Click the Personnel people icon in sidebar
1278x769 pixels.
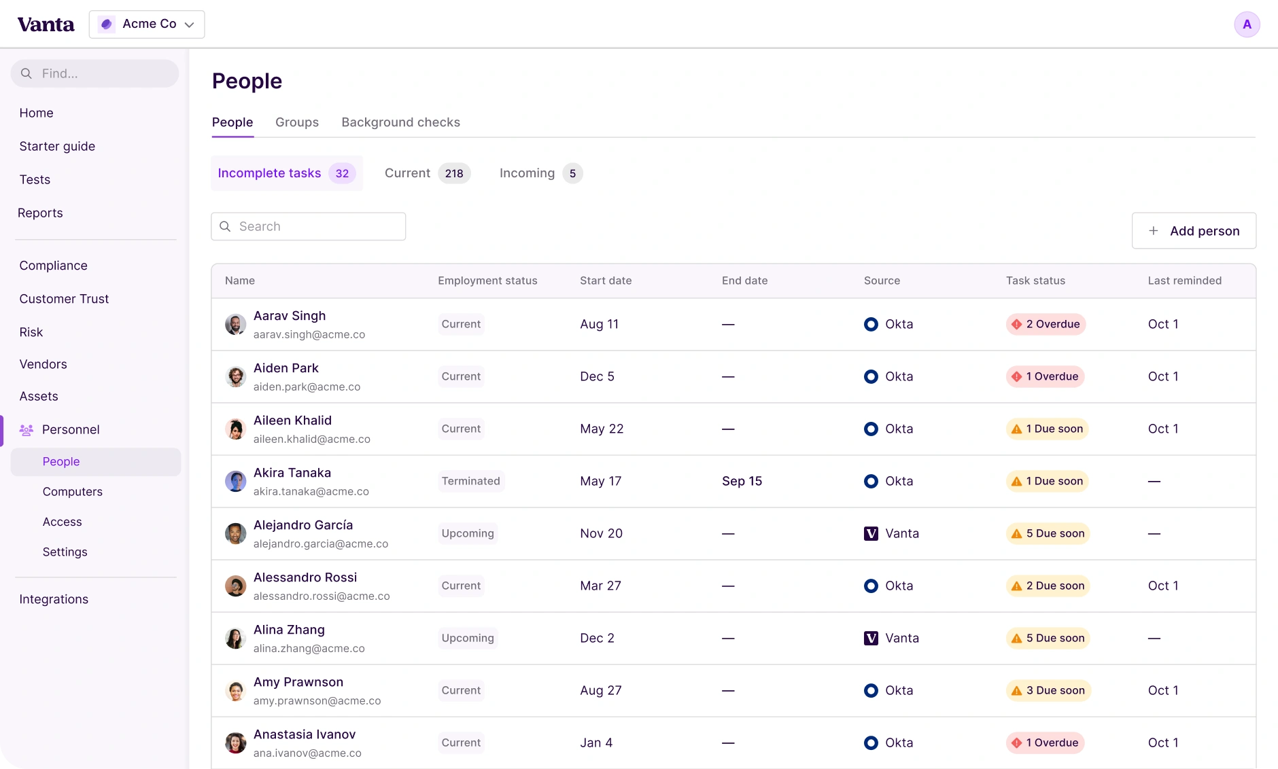click(27, 430)
